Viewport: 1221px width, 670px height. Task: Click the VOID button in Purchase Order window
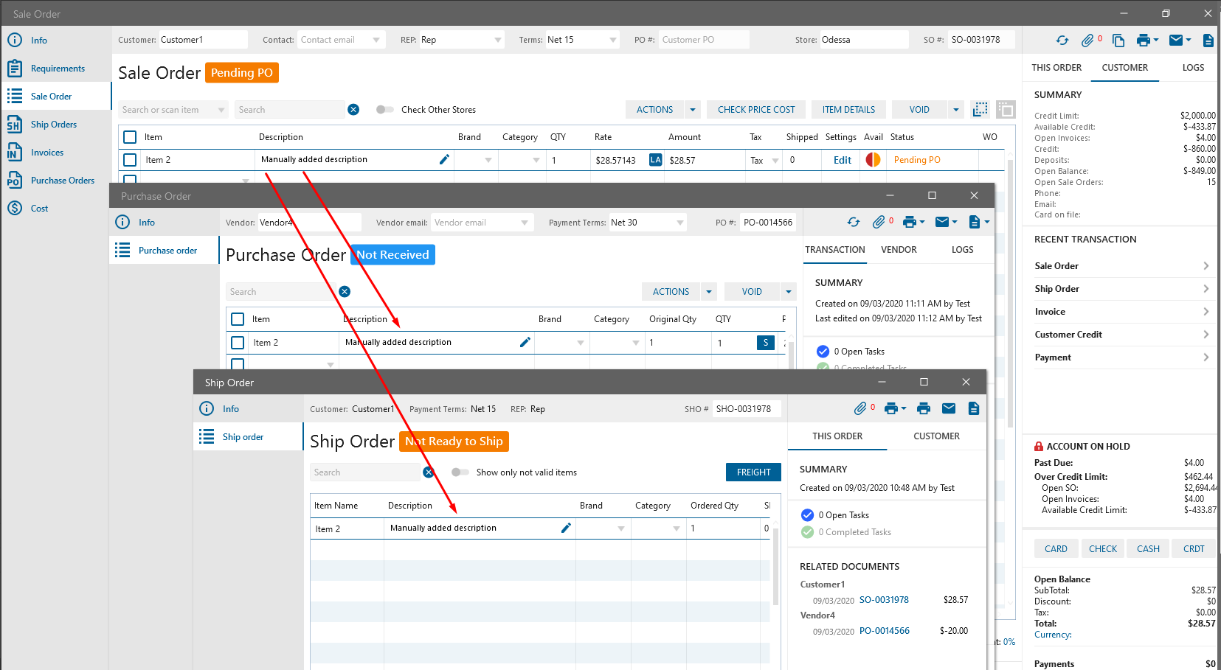coord(752,292)
